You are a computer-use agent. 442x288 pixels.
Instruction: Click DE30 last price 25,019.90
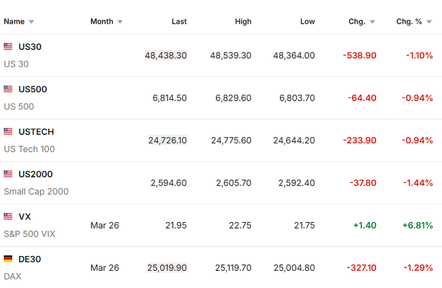[167, 268]
